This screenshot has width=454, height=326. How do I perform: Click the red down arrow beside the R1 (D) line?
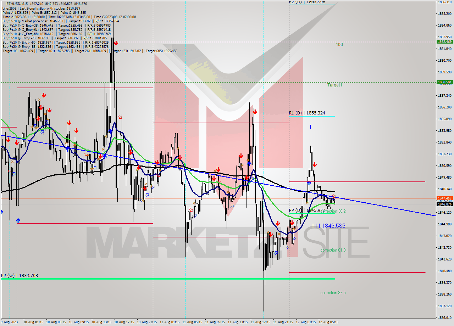coord(255,112)
